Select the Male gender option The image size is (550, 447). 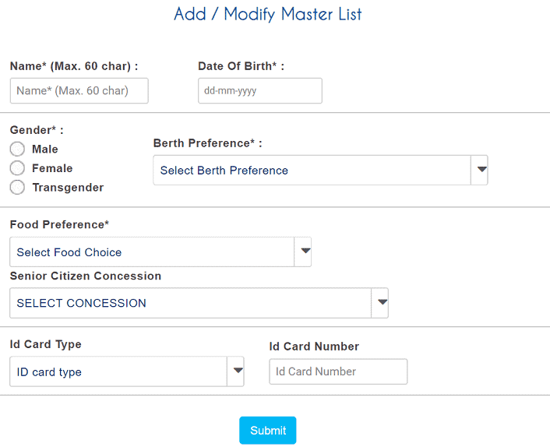coord(17,149)
